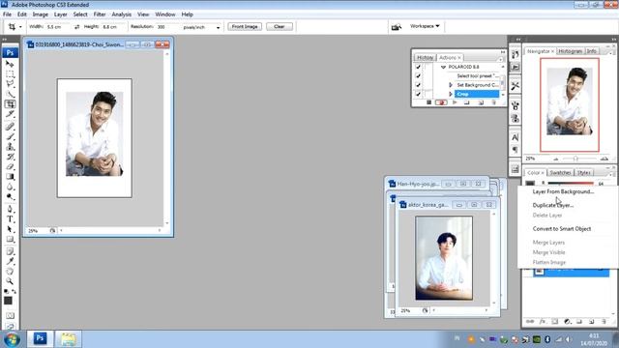Select the Lasso tool

click(10, 84)
